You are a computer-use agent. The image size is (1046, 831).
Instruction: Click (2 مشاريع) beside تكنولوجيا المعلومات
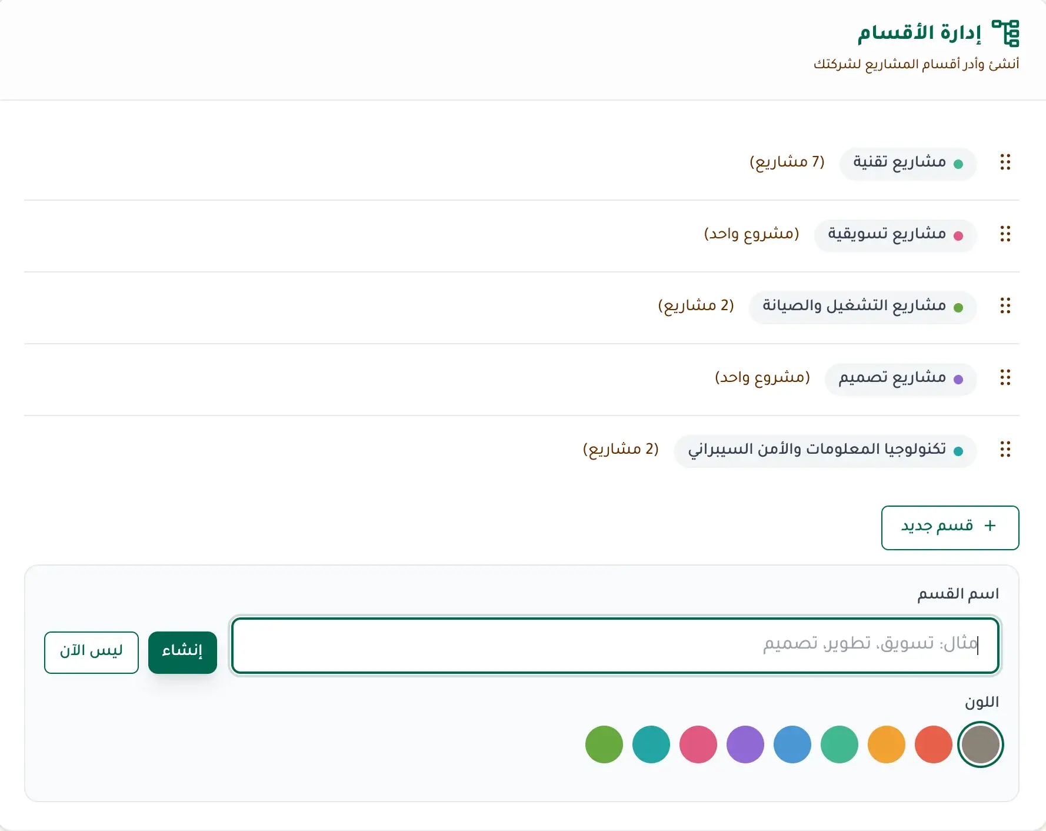point(621,450)
